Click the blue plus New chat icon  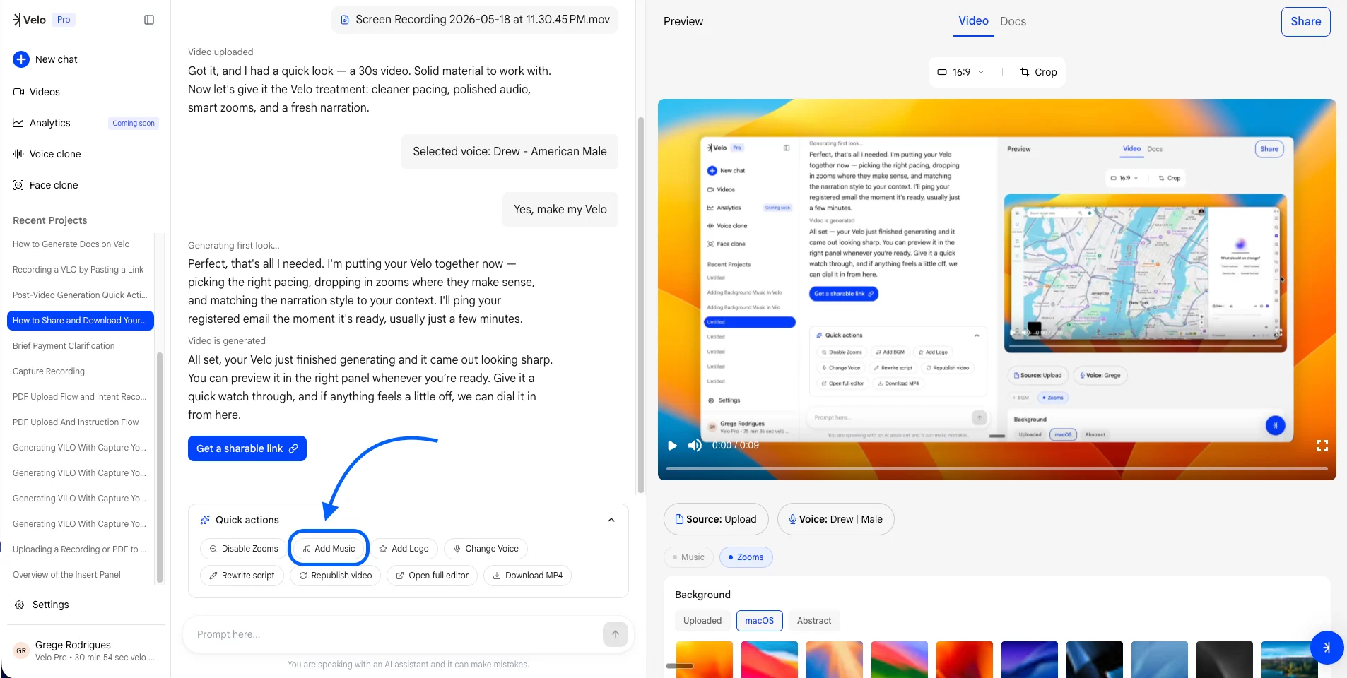(x=21, y=59)
